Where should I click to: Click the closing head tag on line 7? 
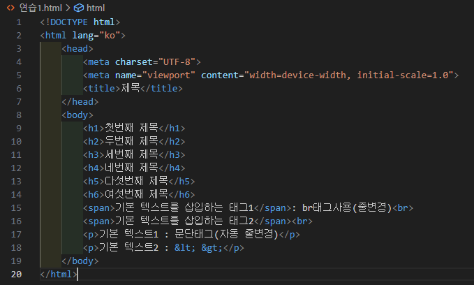point(80,102)
